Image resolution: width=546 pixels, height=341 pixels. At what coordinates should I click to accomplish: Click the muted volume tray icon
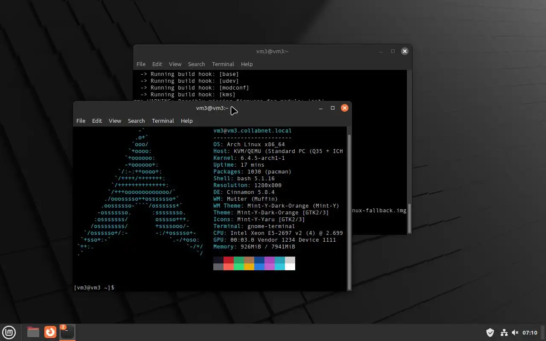(x=515, y=332)
